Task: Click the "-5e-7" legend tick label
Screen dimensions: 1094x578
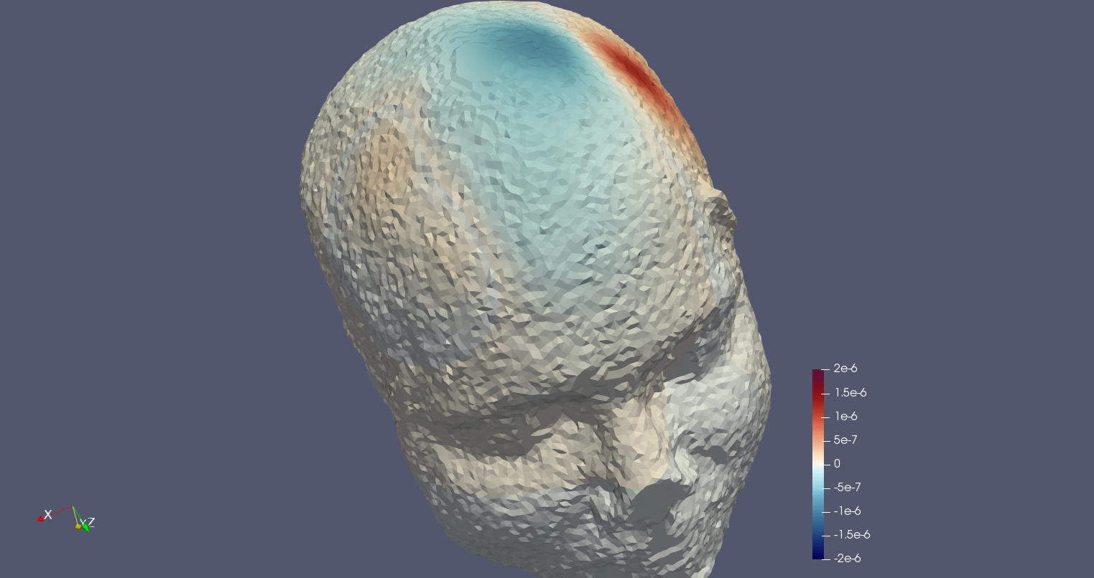Action: [848, 487]
